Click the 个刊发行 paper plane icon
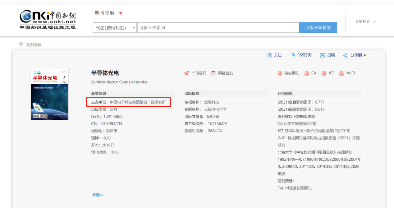Viewport: 394px width, 208px height. (x=186, y=73)
